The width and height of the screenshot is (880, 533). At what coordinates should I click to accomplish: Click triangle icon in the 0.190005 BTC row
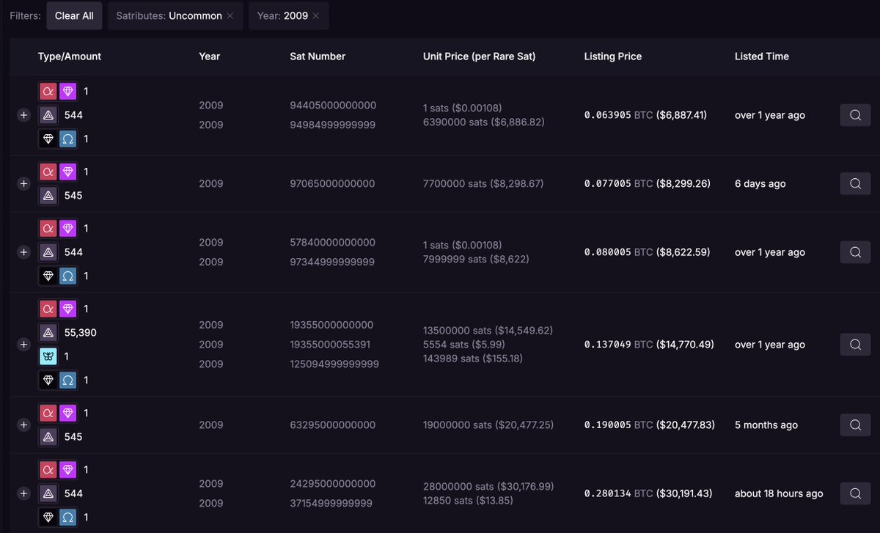[48, 437]
